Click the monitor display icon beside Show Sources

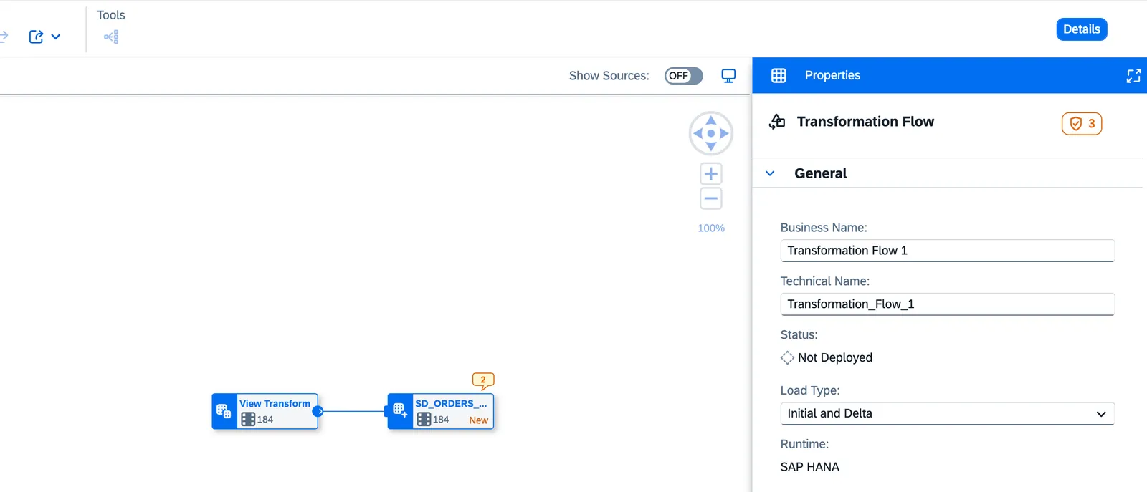[728, 76]
